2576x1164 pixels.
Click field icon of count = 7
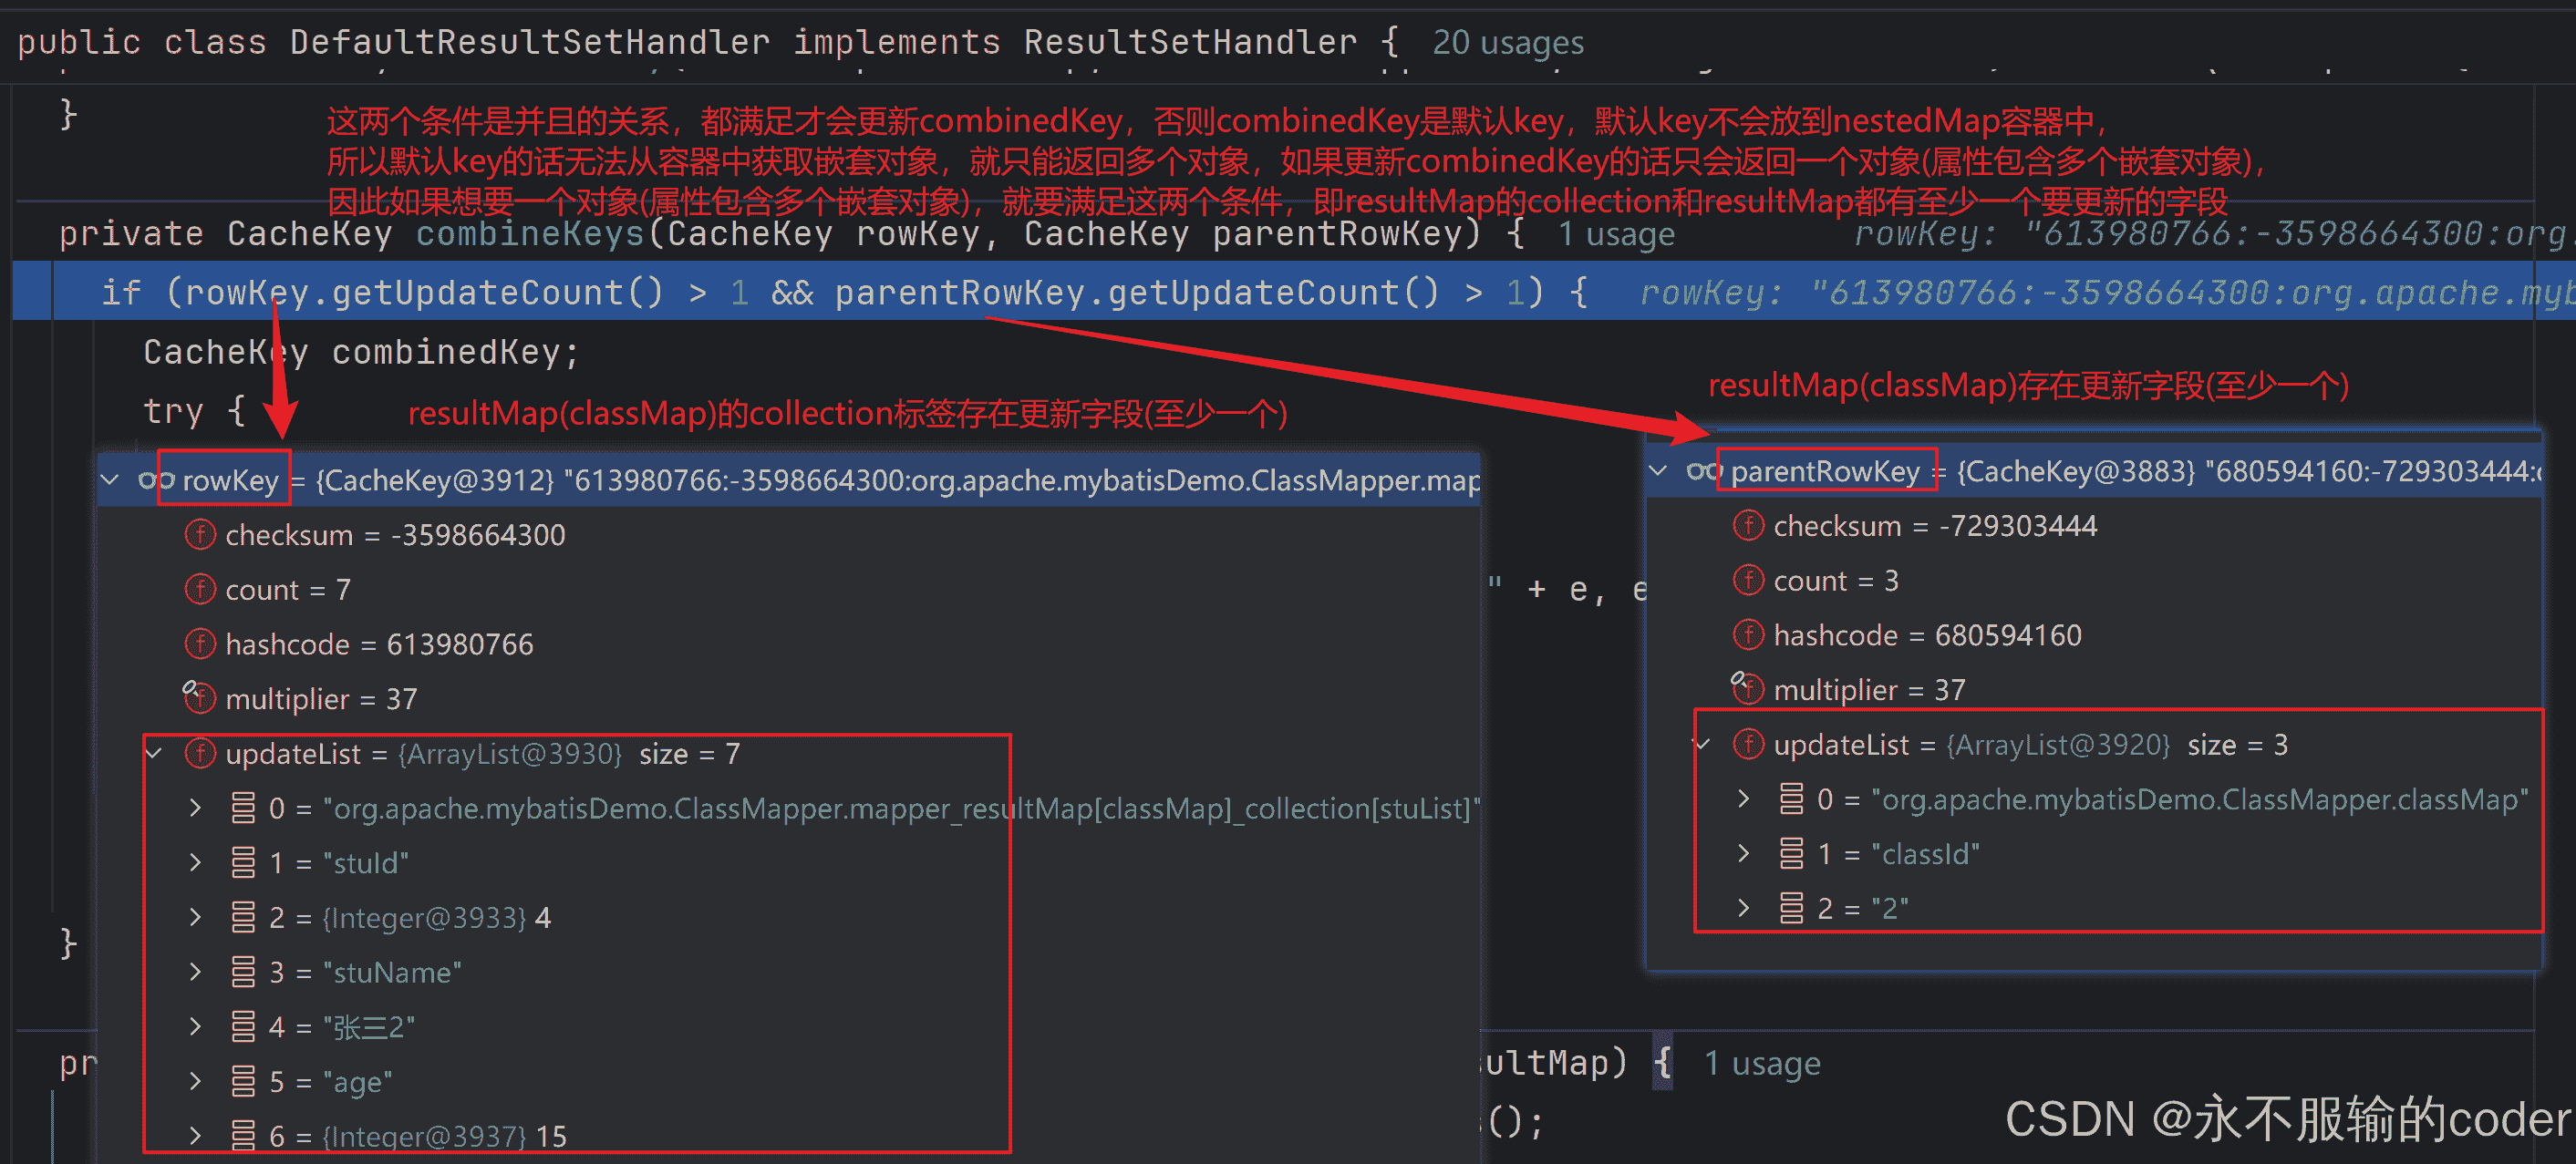click(x=200, y=589)
